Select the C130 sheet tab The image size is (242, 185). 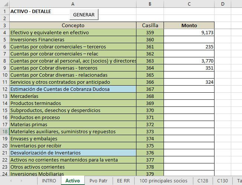click(x=222, y=181)
